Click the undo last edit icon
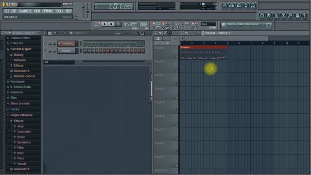 (262, 16)
